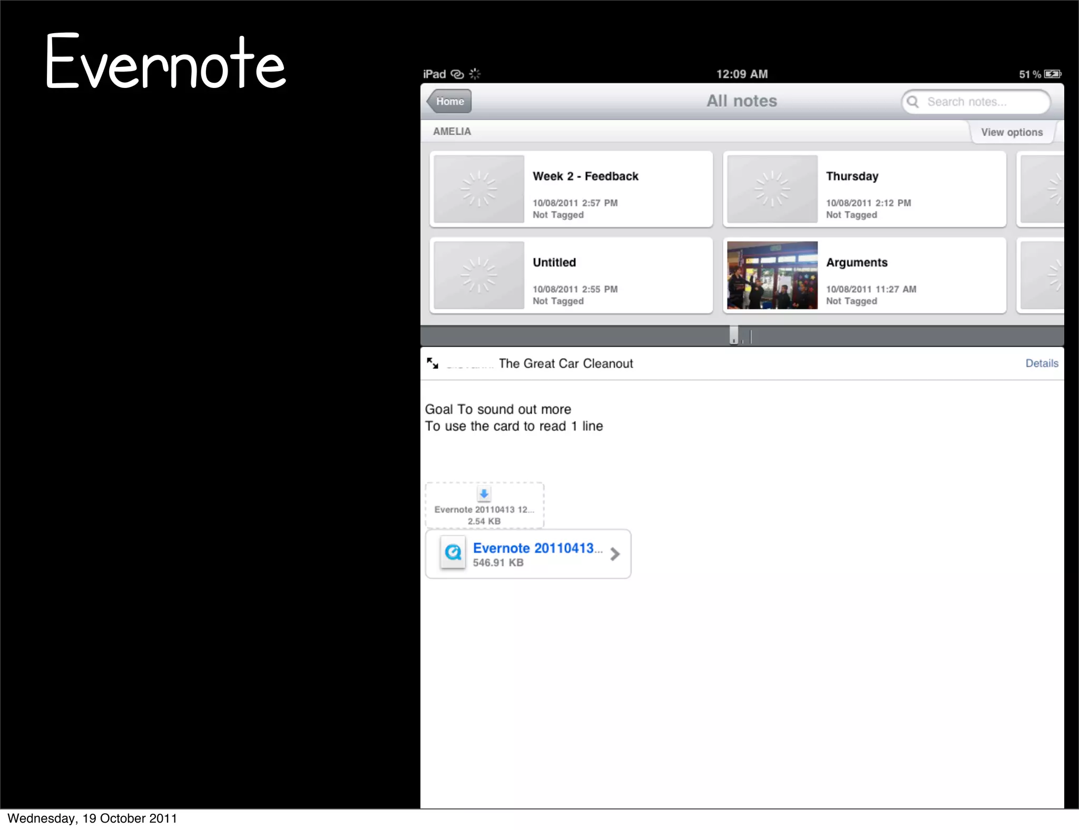1079x830 pixels.
Task: Expand note to full screen with arrows icon
Action: click(x=433, y=363)
